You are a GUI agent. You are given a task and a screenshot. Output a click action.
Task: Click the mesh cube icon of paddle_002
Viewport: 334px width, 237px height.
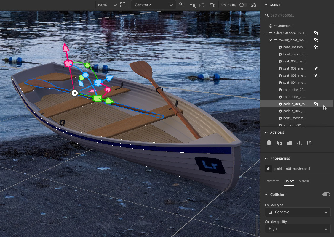click(280, 111)
